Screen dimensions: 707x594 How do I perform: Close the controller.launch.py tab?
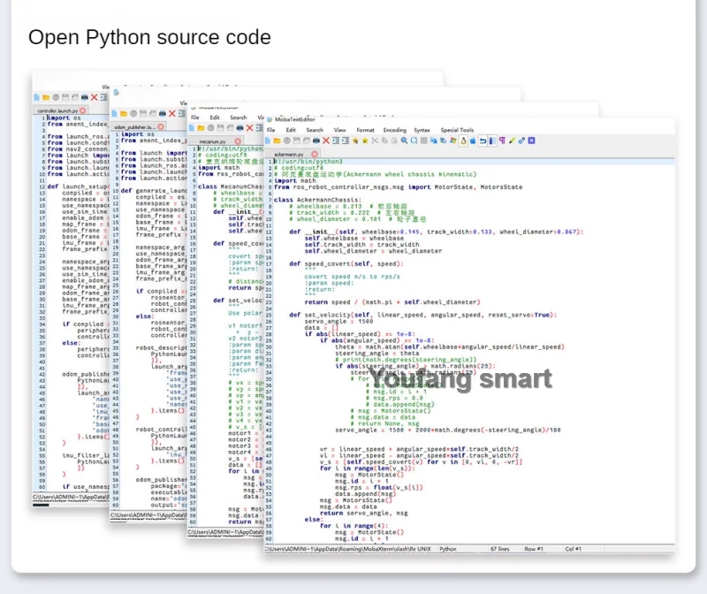point(82,110)
